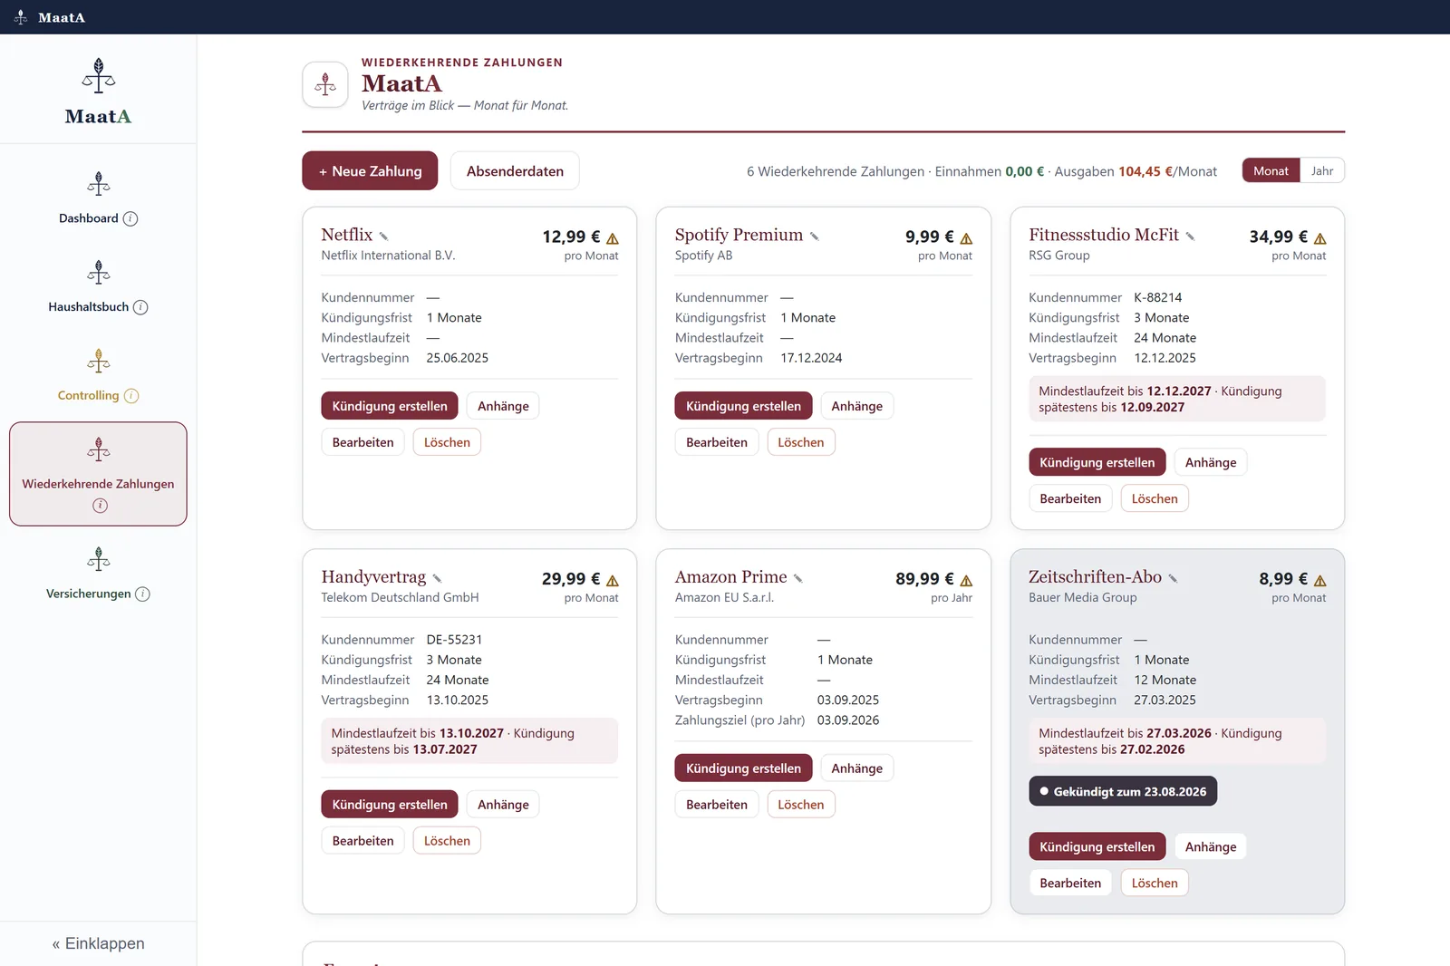Open Anhänge for Netflix
1450x966 pixels.
pos(503,406)
